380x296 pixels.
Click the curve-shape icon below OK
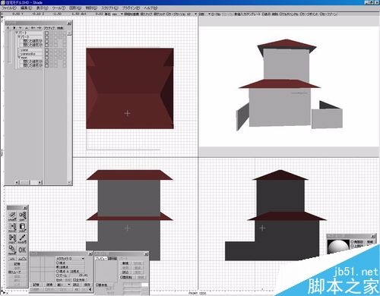pos(22,259)
